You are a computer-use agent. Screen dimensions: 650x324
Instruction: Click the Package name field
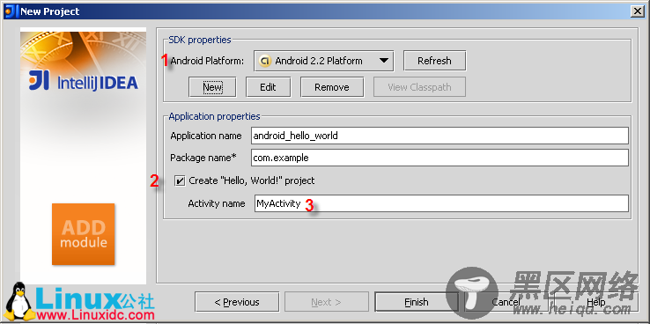pos(439,158)
